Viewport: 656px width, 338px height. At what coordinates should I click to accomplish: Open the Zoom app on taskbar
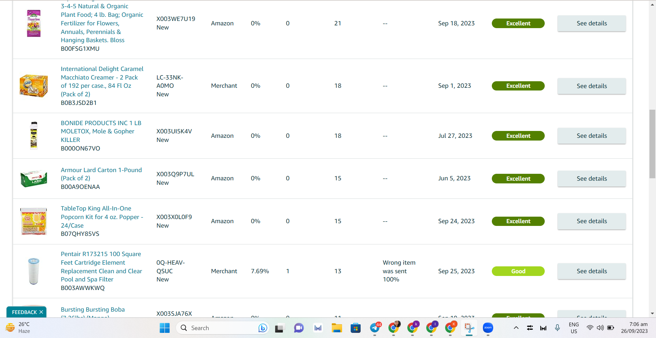tap(488, 328)
